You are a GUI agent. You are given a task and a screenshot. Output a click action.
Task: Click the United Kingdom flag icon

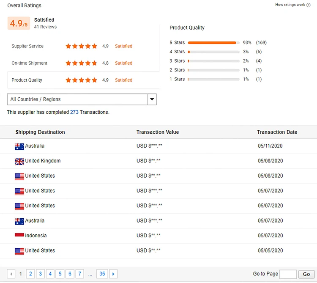[19, 161]
